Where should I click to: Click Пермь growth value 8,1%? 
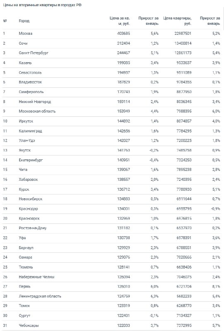(216, 286)
